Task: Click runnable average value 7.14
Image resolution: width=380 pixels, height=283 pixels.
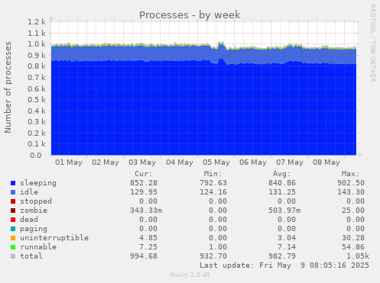Action: point(287,247)
